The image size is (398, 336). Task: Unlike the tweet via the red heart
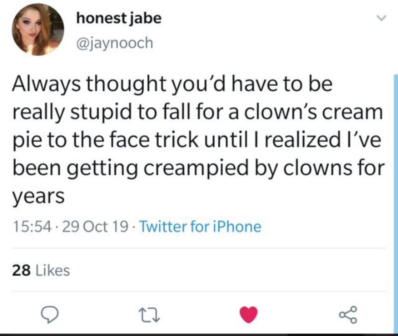[249, 315]
